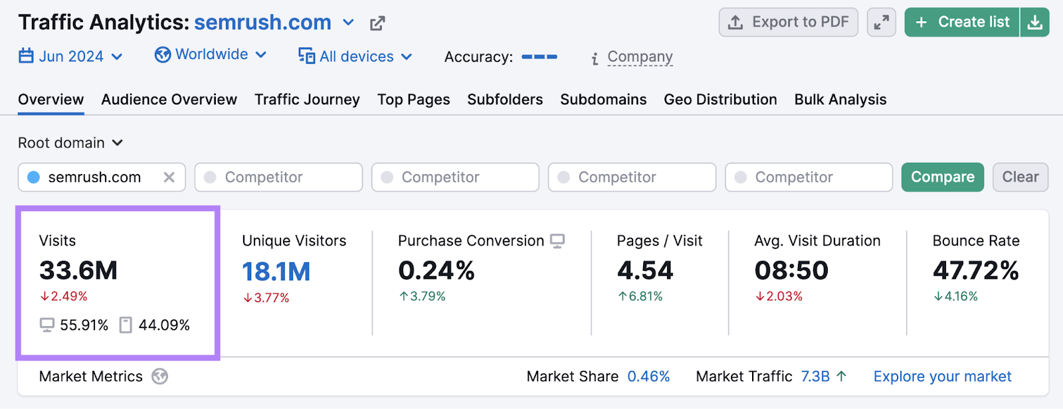This screenshot has width=1063, height=409.
Task: Click the desktop traffic share icon under Visits
Action: click(47, 325)
